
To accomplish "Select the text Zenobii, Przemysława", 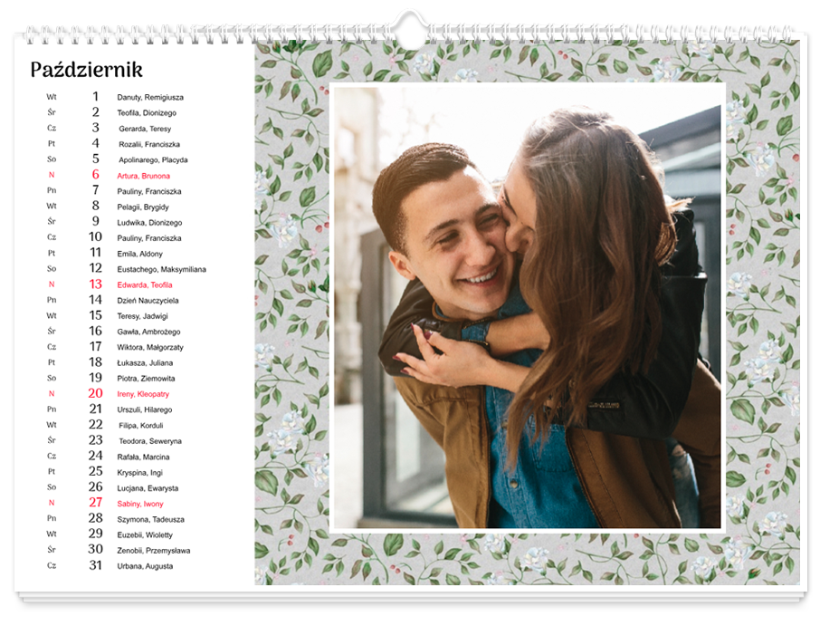I will click(154, 551).
